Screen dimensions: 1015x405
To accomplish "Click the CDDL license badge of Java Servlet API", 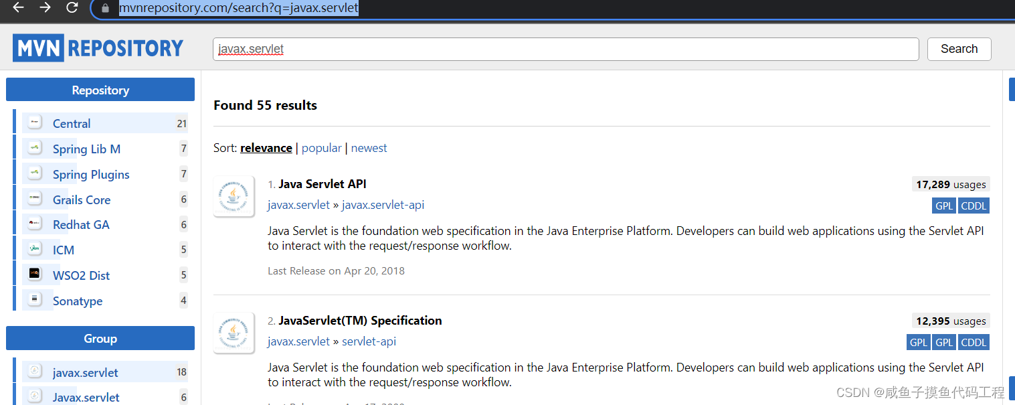I will click(974, 206).
